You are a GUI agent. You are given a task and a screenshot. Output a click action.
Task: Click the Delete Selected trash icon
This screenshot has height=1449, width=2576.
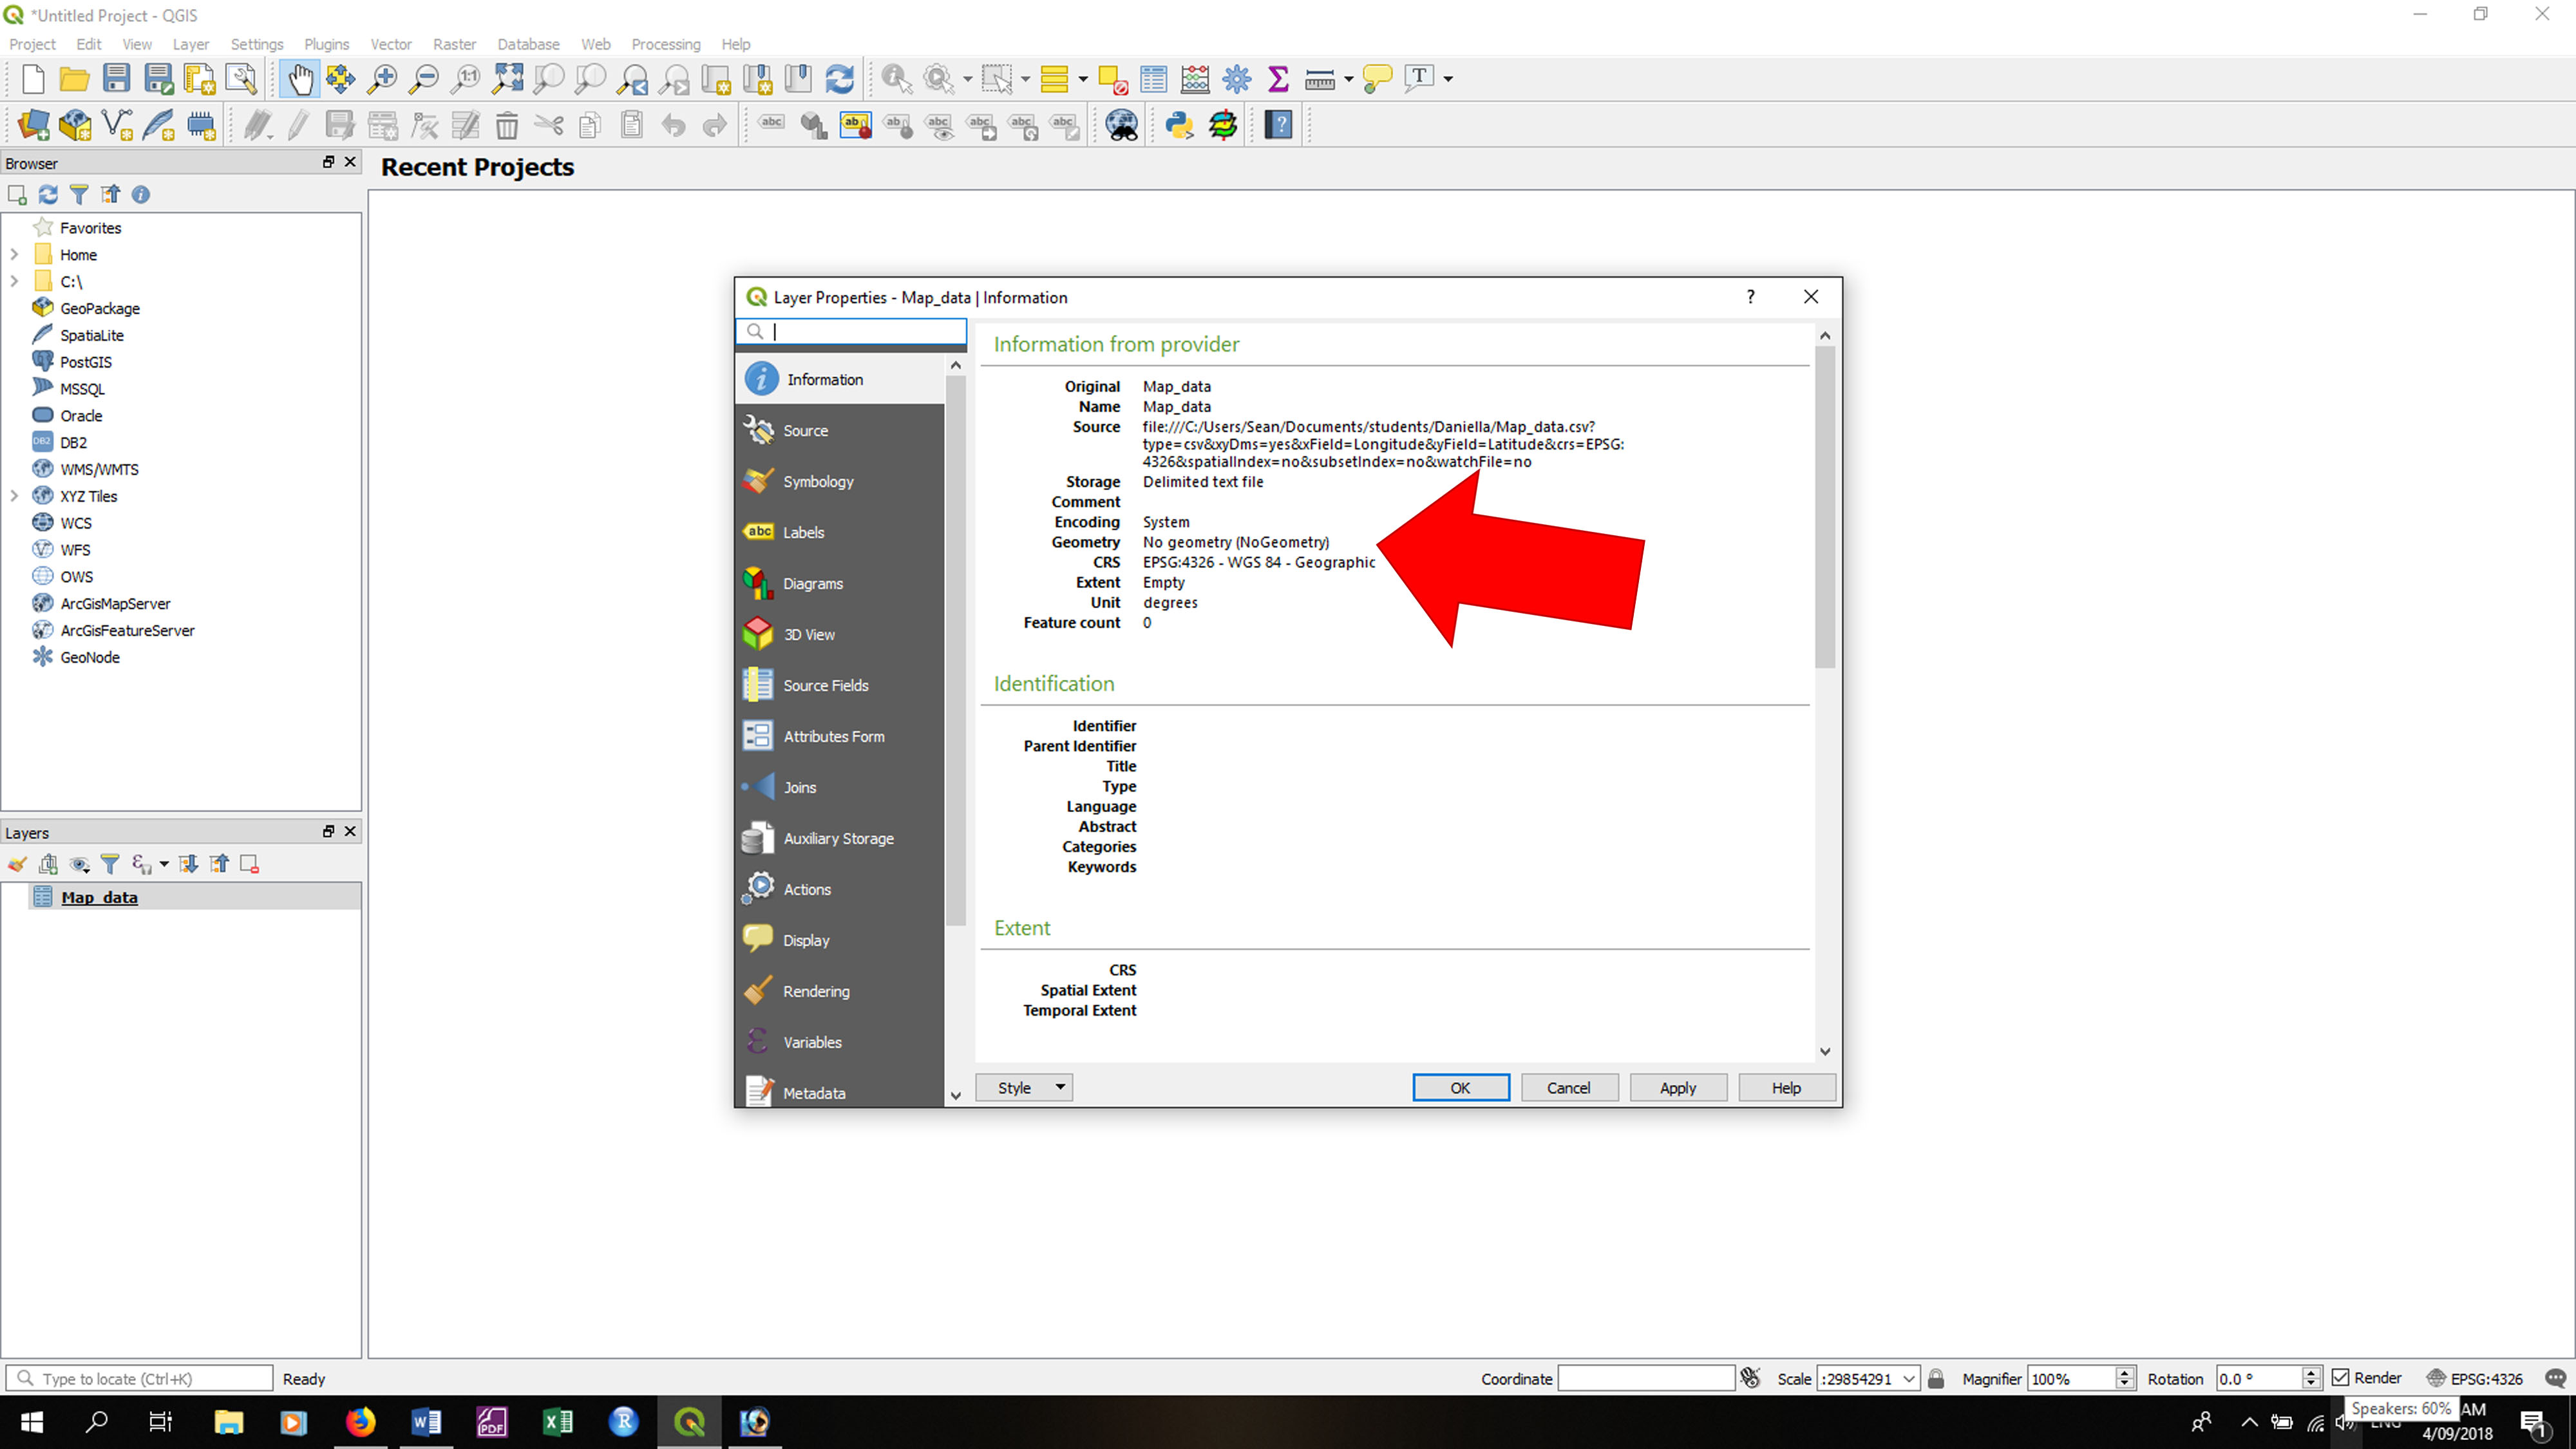click(x=507, y=125)
